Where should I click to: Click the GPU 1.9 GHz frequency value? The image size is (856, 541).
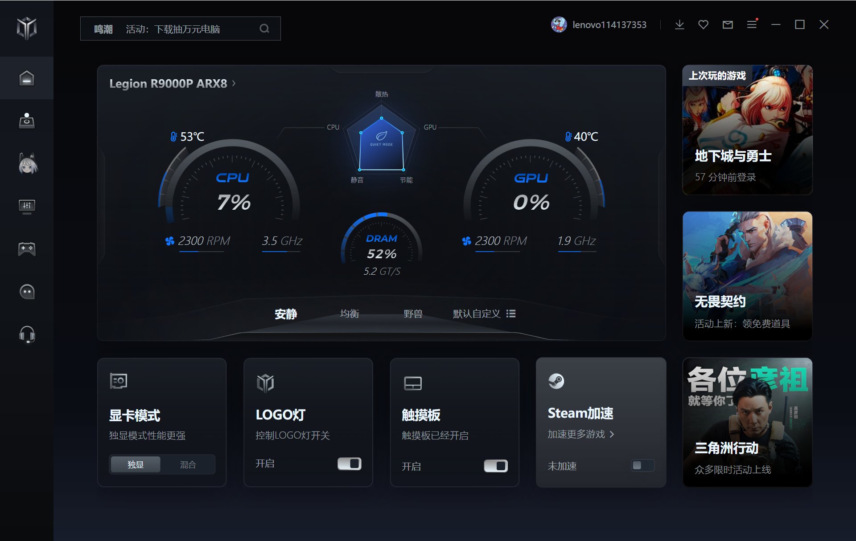[x=576, y=241]
